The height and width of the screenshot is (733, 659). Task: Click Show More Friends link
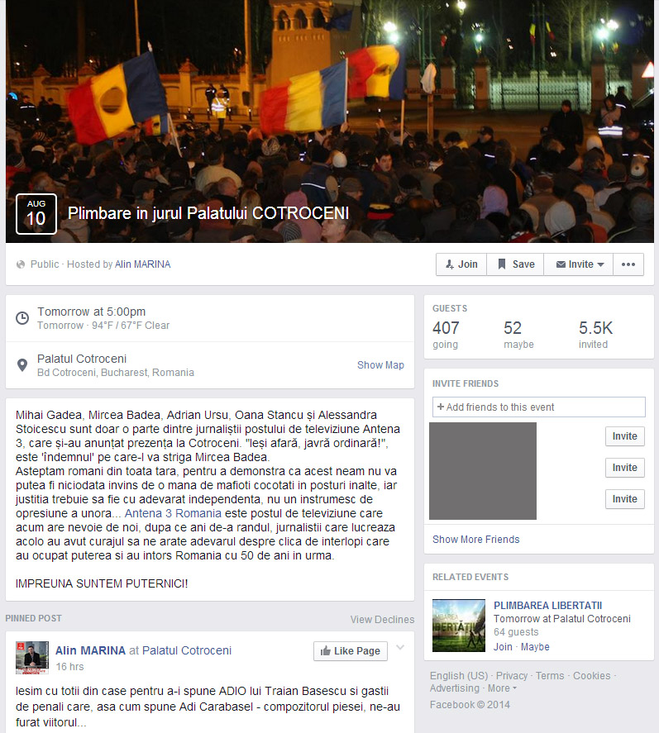click(475, 540)
